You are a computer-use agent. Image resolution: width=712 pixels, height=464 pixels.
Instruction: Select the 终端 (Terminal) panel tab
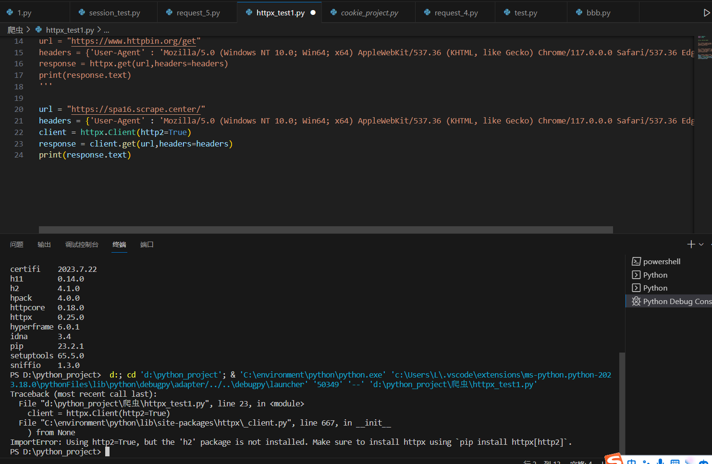tap(119, 244)
